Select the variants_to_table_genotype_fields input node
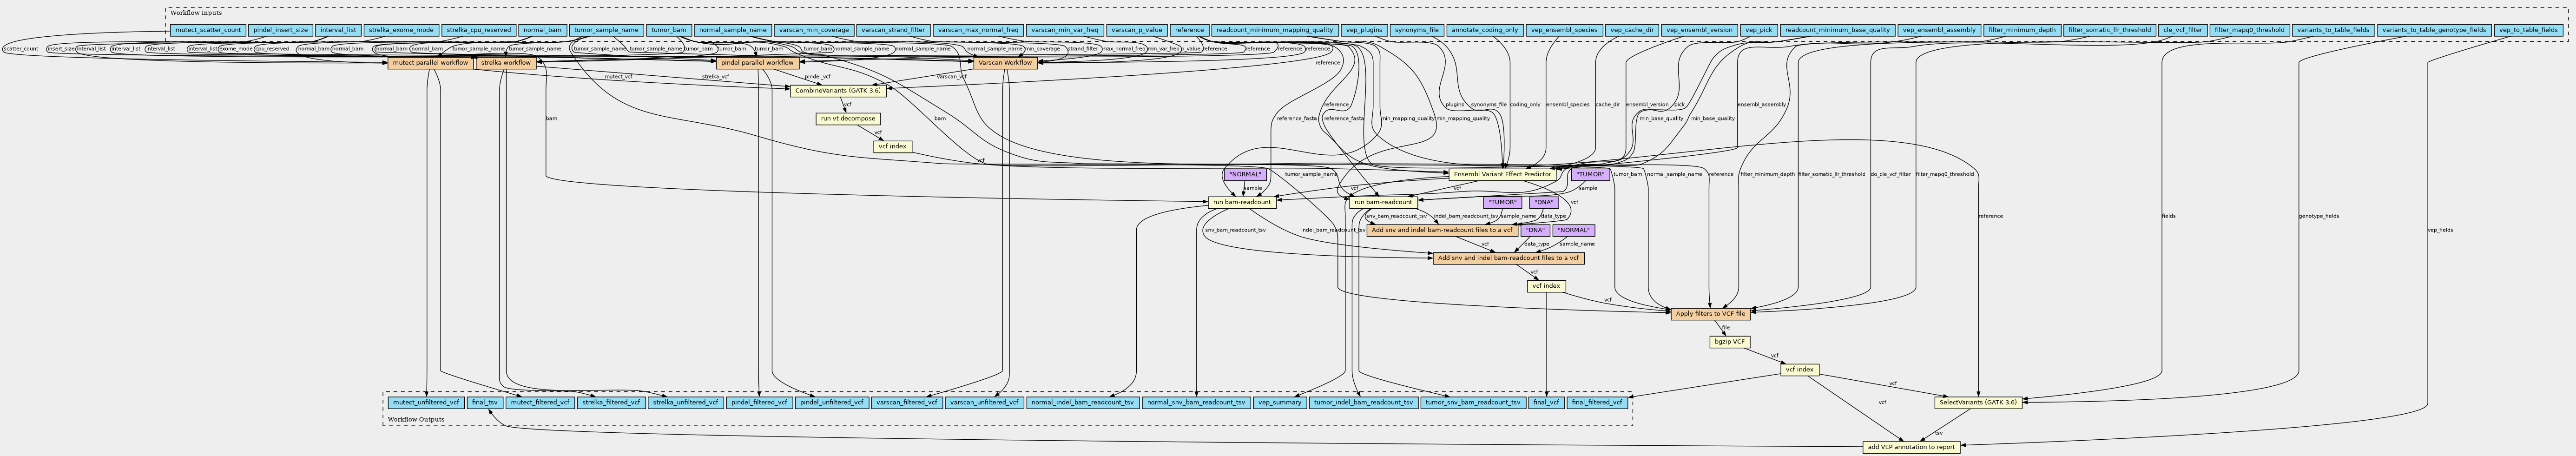This screenshot has height=456, width=2576. click(2434, 30)
